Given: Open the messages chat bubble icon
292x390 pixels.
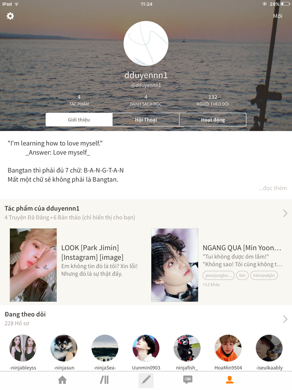Looking at the screenshot, I should [x=188, y=380].
